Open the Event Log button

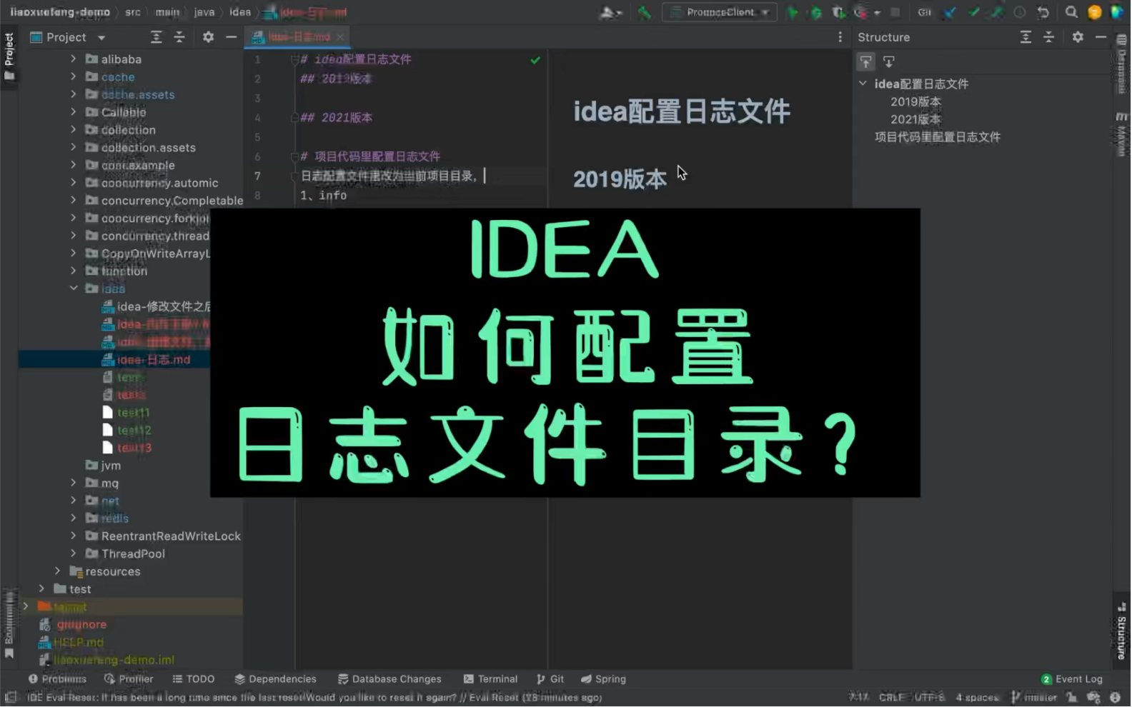click(x=1072, y=679)
